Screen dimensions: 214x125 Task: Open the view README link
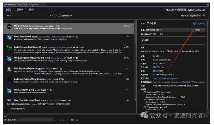pos(158,67)
